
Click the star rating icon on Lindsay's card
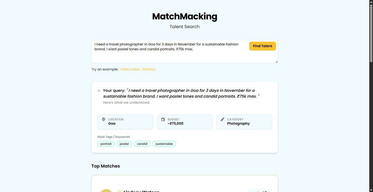click(x=258, y=191)
